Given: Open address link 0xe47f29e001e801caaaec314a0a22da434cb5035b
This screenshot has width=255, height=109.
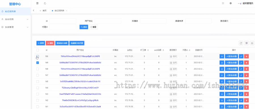Looking at the screenshot, I should [x=80, y=94].
